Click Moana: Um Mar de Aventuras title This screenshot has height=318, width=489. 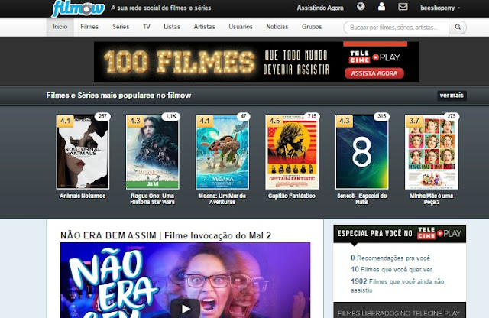(222, 199)
